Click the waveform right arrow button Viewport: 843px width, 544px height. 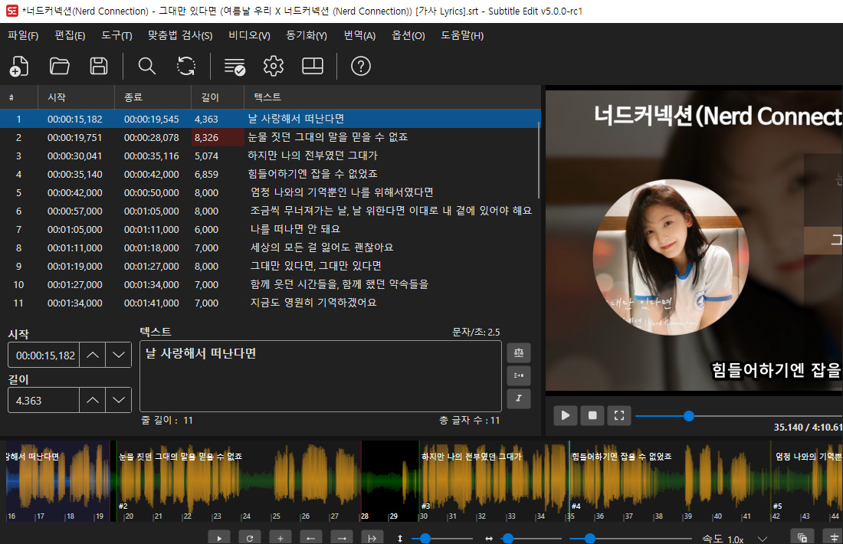341,538
